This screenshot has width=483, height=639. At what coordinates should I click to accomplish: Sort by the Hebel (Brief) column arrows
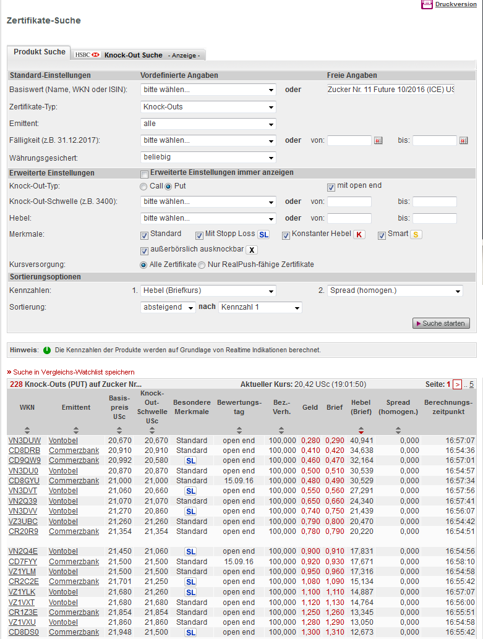pos(361,430)
